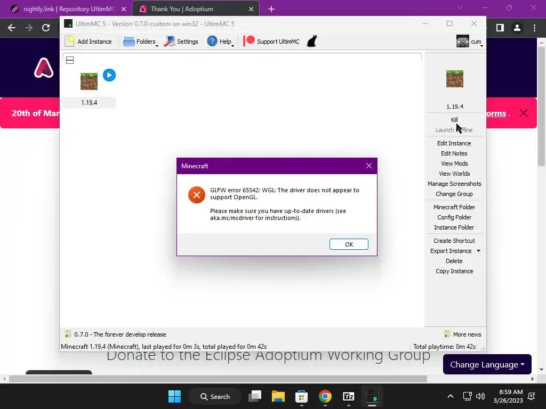Click Delete for the instance
This screenshot has width=546, height=409.
[454, 261]
